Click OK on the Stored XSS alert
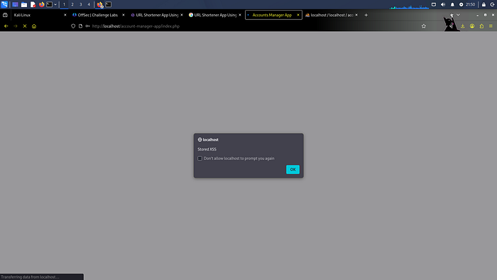The image size is (497, 280). pos(293,169)
